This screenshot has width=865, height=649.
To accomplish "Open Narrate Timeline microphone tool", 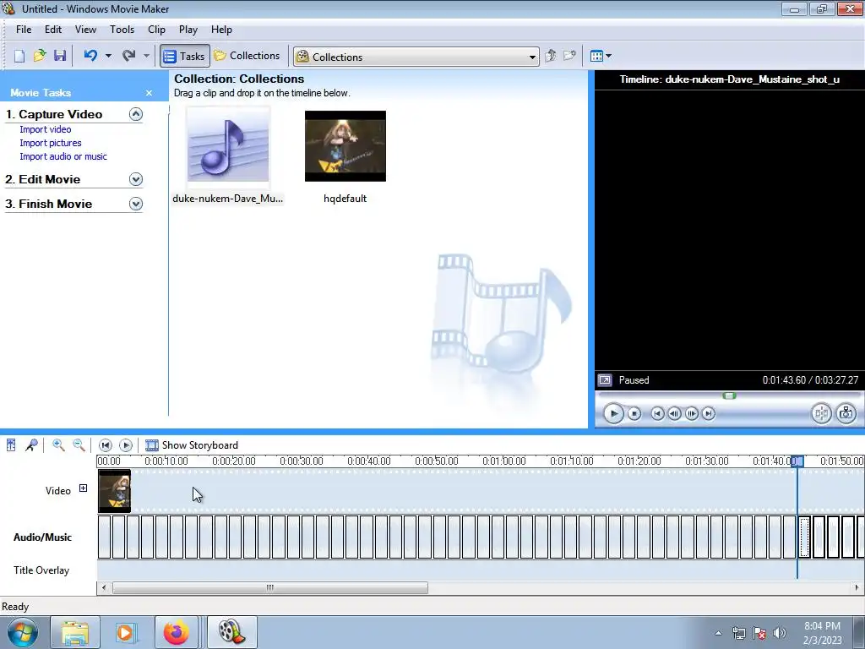I will pyautogui.click(x=31, y=444).
